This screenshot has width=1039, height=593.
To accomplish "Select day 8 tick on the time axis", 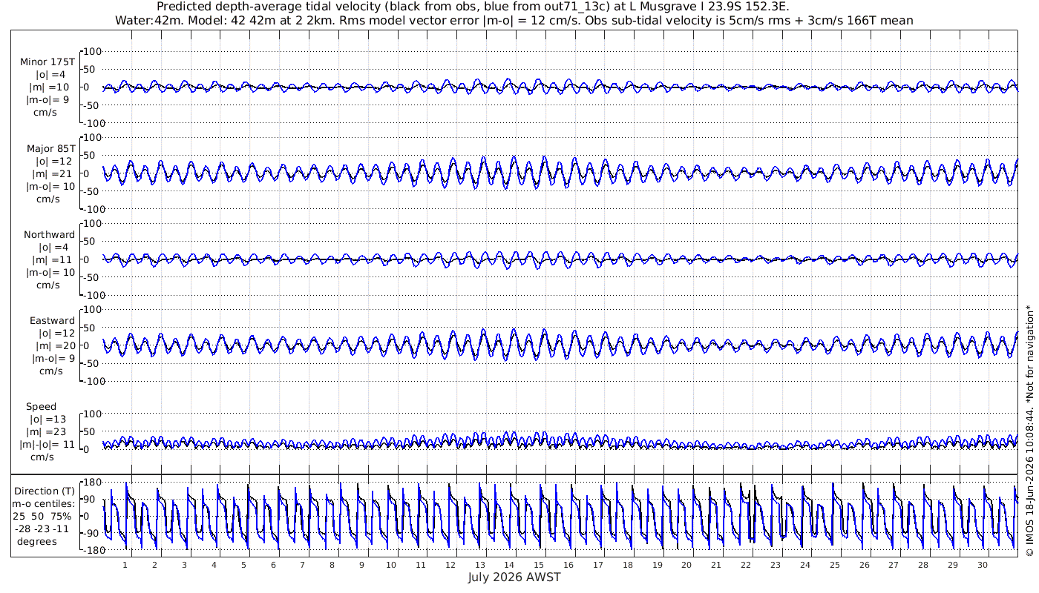I will 332,564.
